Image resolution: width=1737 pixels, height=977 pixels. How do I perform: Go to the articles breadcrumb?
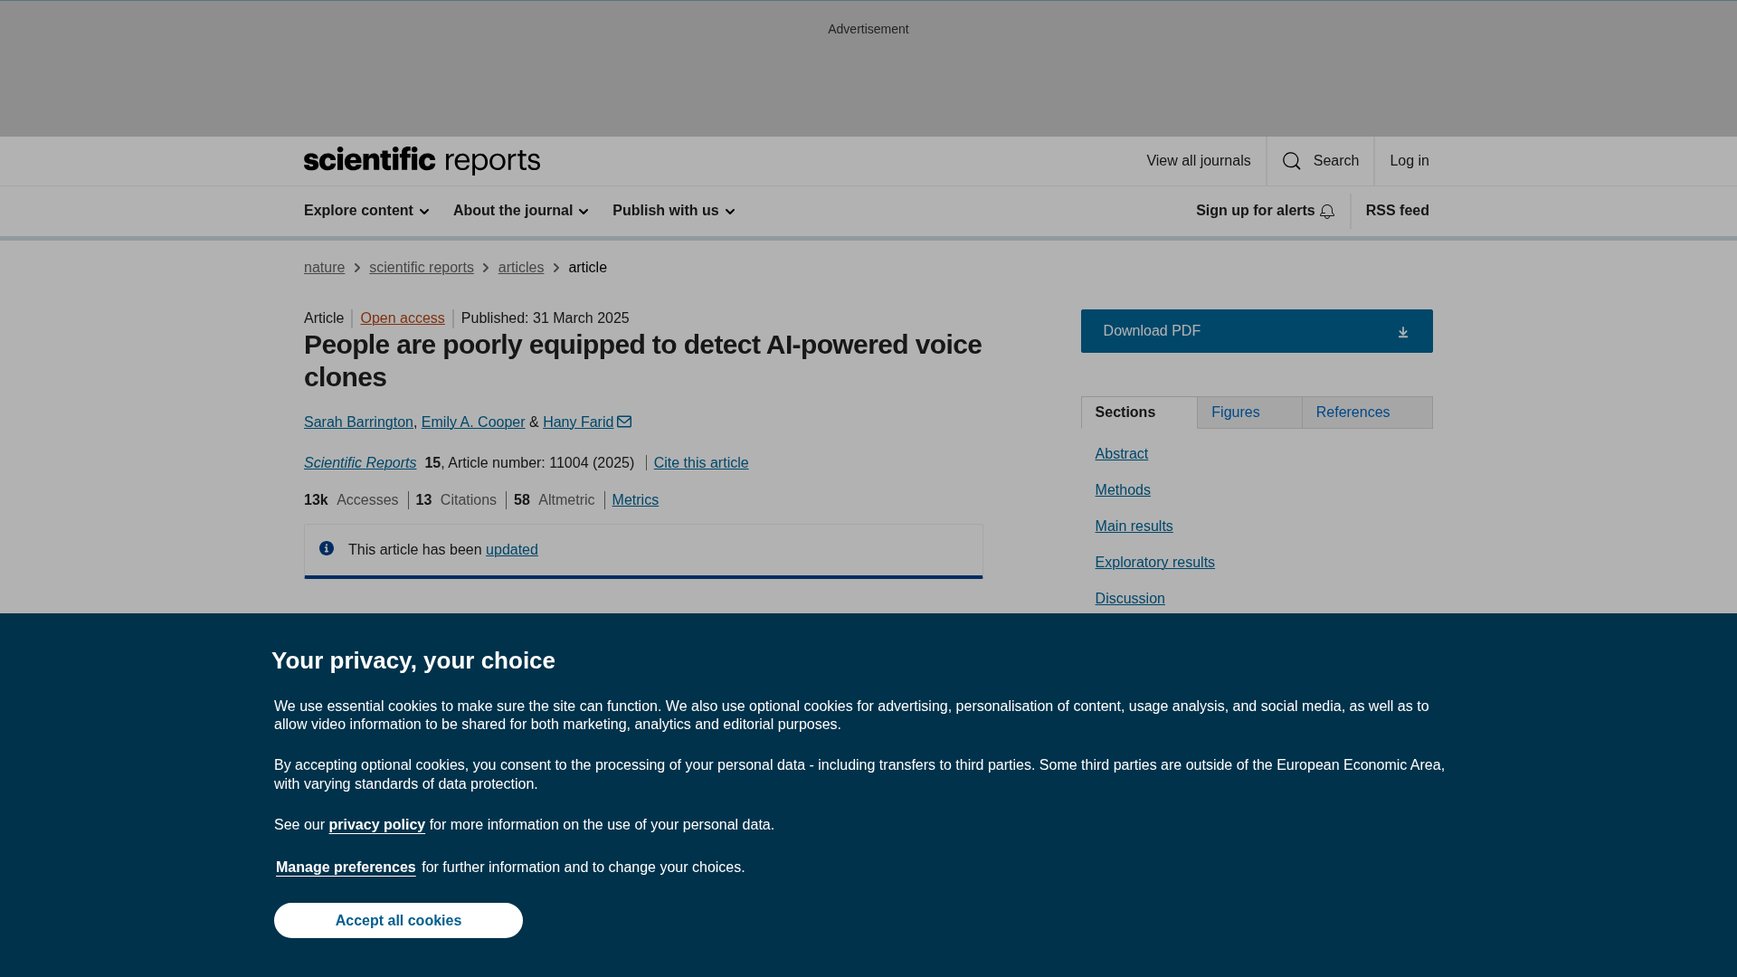[x=520, y=267]
